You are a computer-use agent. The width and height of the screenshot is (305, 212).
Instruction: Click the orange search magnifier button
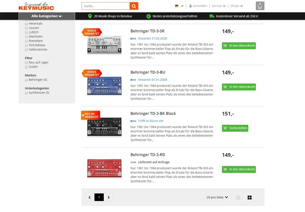coord(134,6)
